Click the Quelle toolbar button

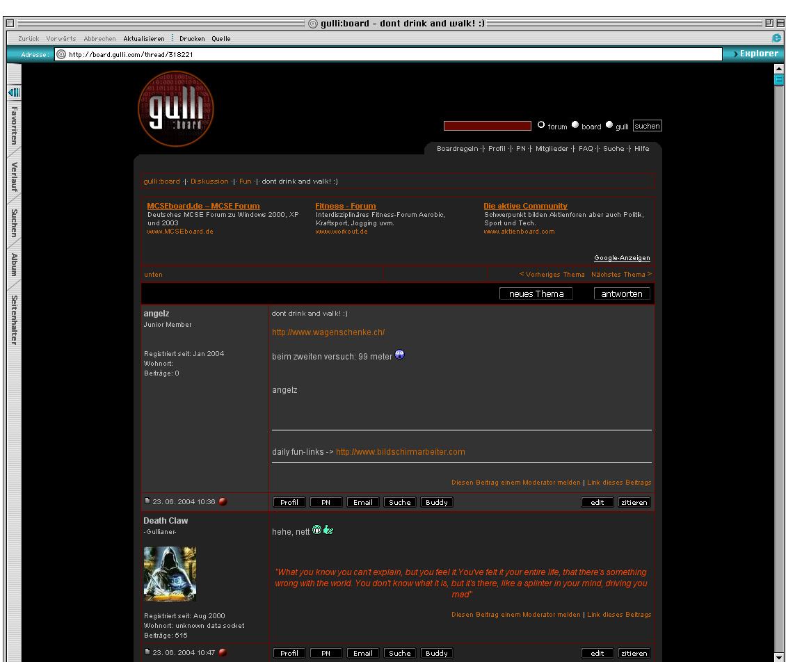pos(221,38)
